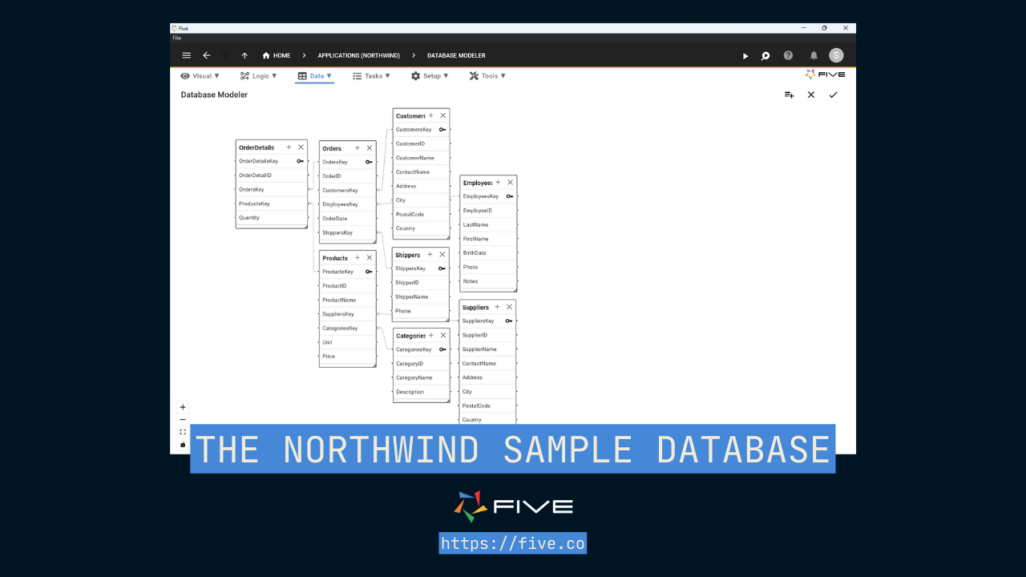Select the Phone field in Shippers

pos(421,311)
